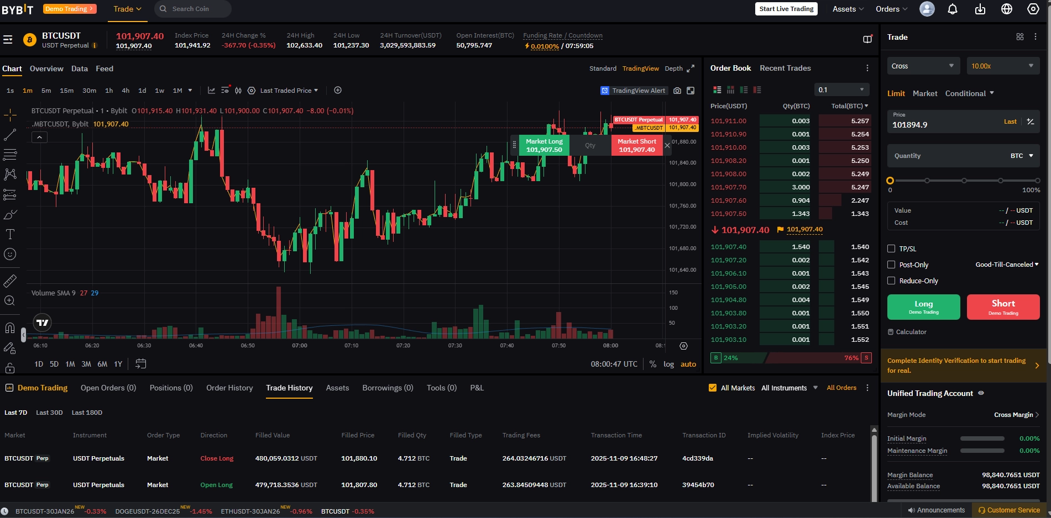Tick the Post-Only checkbox
Viewport: 1051px width, 518px height.
(891, 265)
